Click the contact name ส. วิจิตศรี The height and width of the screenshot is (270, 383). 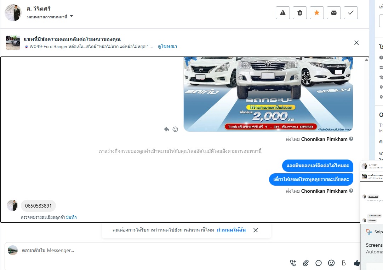click(39, 8)
